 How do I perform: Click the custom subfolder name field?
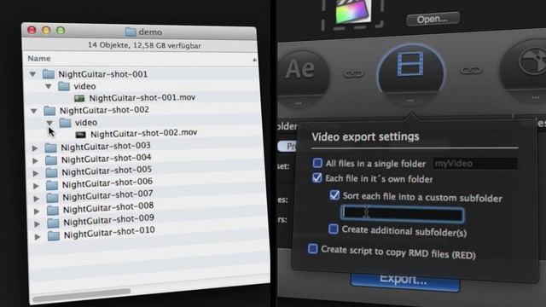[403, 213]
